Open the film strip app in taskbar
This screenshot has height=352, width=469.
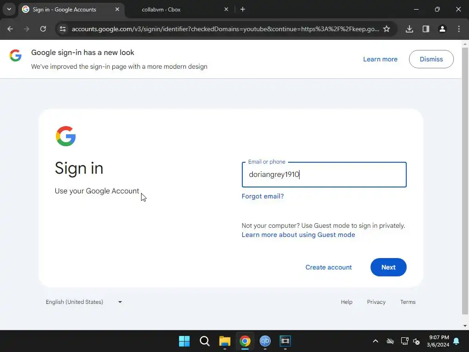coord(285,341)
